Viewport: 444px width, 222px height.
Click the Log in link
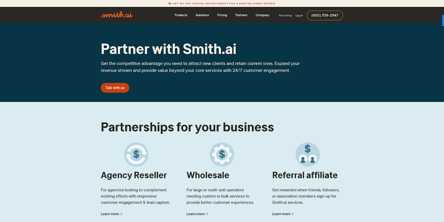coord(299,16)
